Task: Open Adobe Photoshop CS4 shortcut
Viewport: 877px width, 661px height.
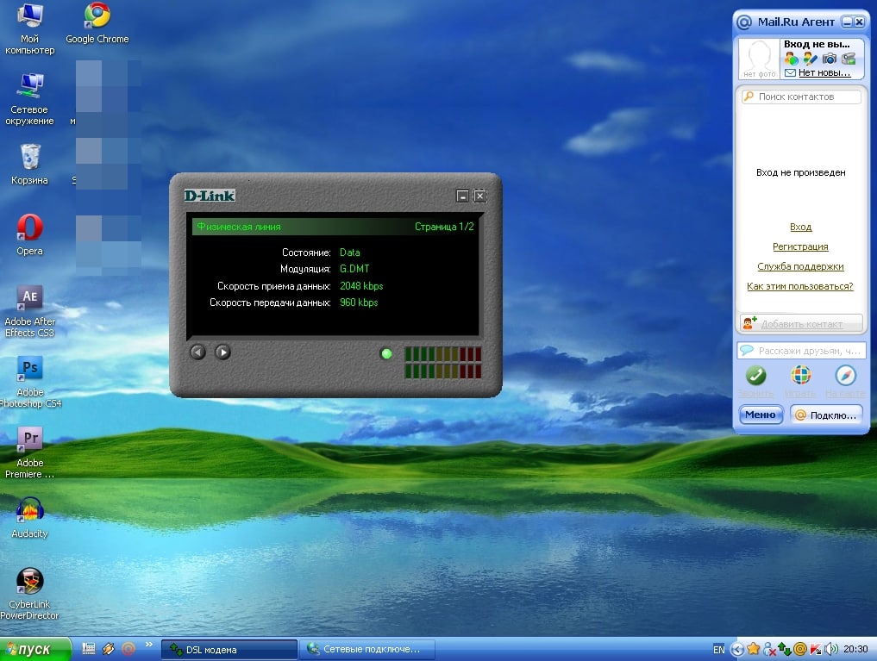Action: [29, 382]
